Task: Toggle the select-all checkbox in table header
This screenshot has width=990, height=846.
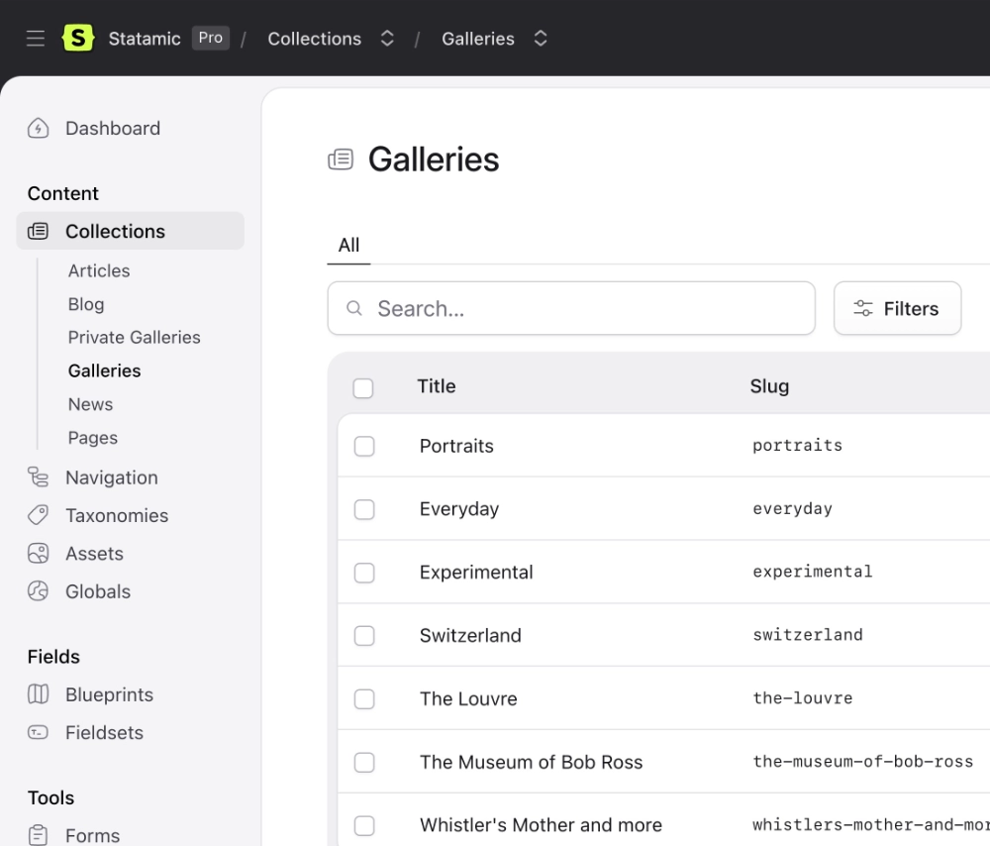Action: 363,387
